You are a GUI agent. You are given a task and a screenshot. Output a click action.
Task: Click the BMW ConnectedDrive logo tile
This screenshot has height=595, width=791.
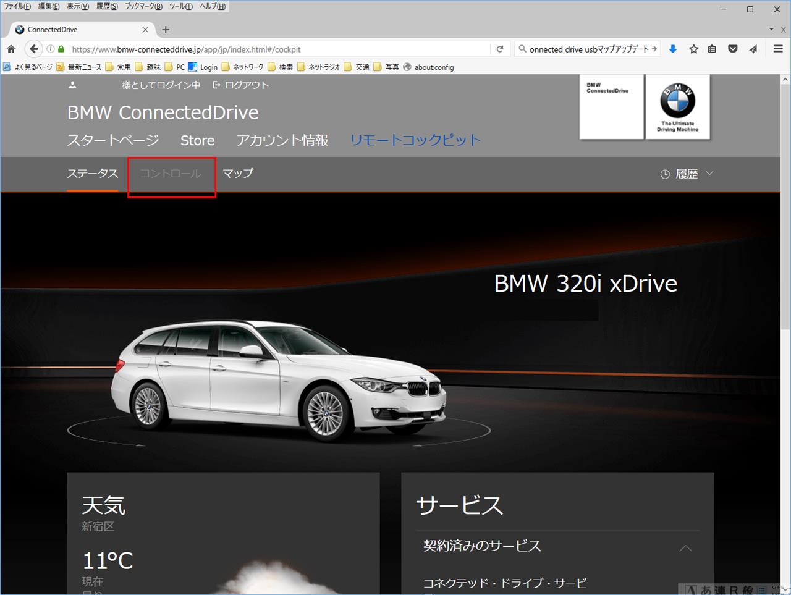click(x=611, y=107)
